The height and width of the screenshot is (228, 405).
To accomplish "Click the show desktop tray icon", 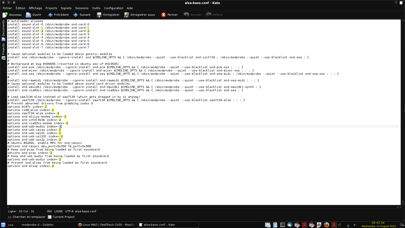I will (268, 225).
